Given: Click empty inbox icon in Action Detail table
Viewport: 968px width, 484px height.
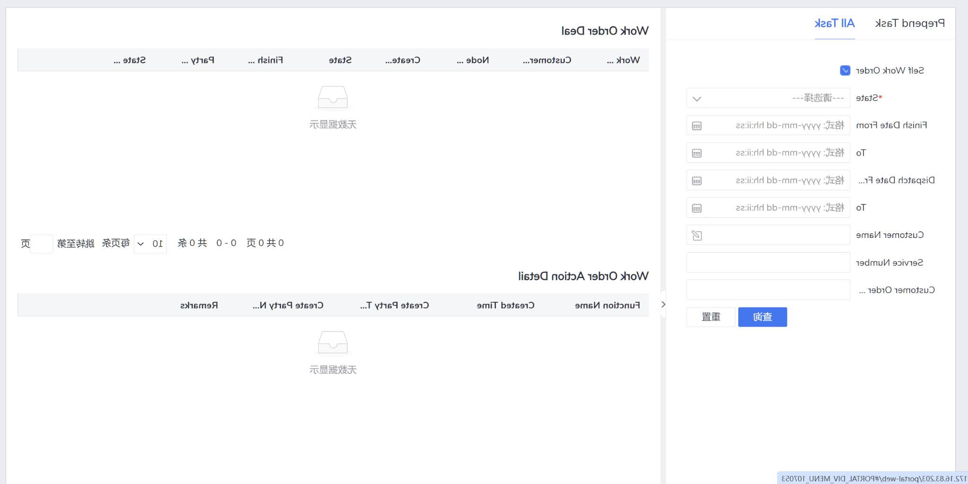Looking at the screenshot, I should coord(333,342).
